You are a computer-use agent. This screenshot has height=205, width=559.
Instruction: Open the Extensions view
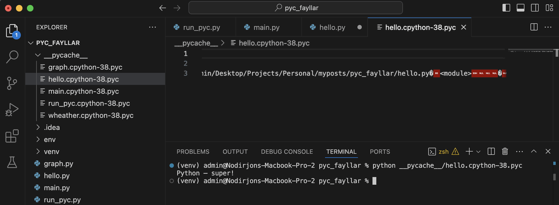point(12,136)
